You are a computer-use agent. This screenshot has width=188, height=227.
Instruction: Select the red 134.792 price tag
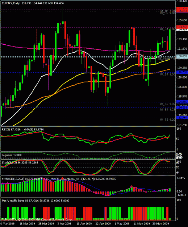coord(182,27)
